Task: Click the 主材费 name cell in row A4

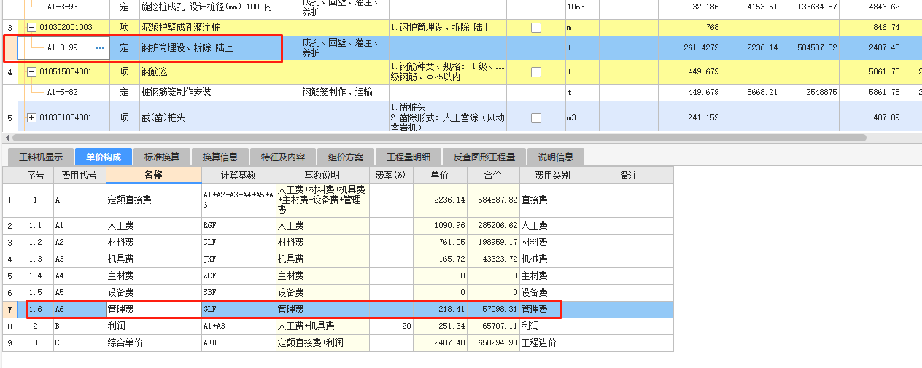Action: pos(154,276)
